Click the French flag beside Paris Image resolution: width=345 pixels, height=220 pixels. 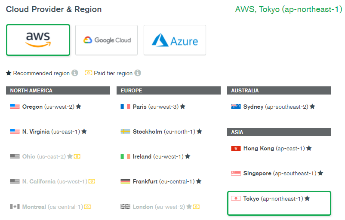126,107
